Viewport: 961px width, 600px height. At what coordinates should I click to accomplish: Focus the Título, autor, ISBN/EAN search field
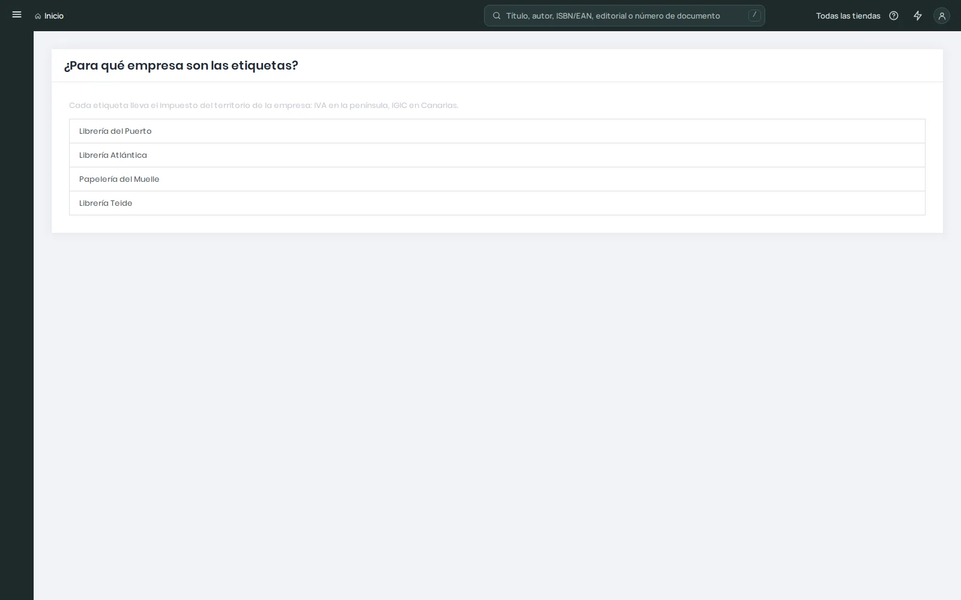tap(625, 16)
